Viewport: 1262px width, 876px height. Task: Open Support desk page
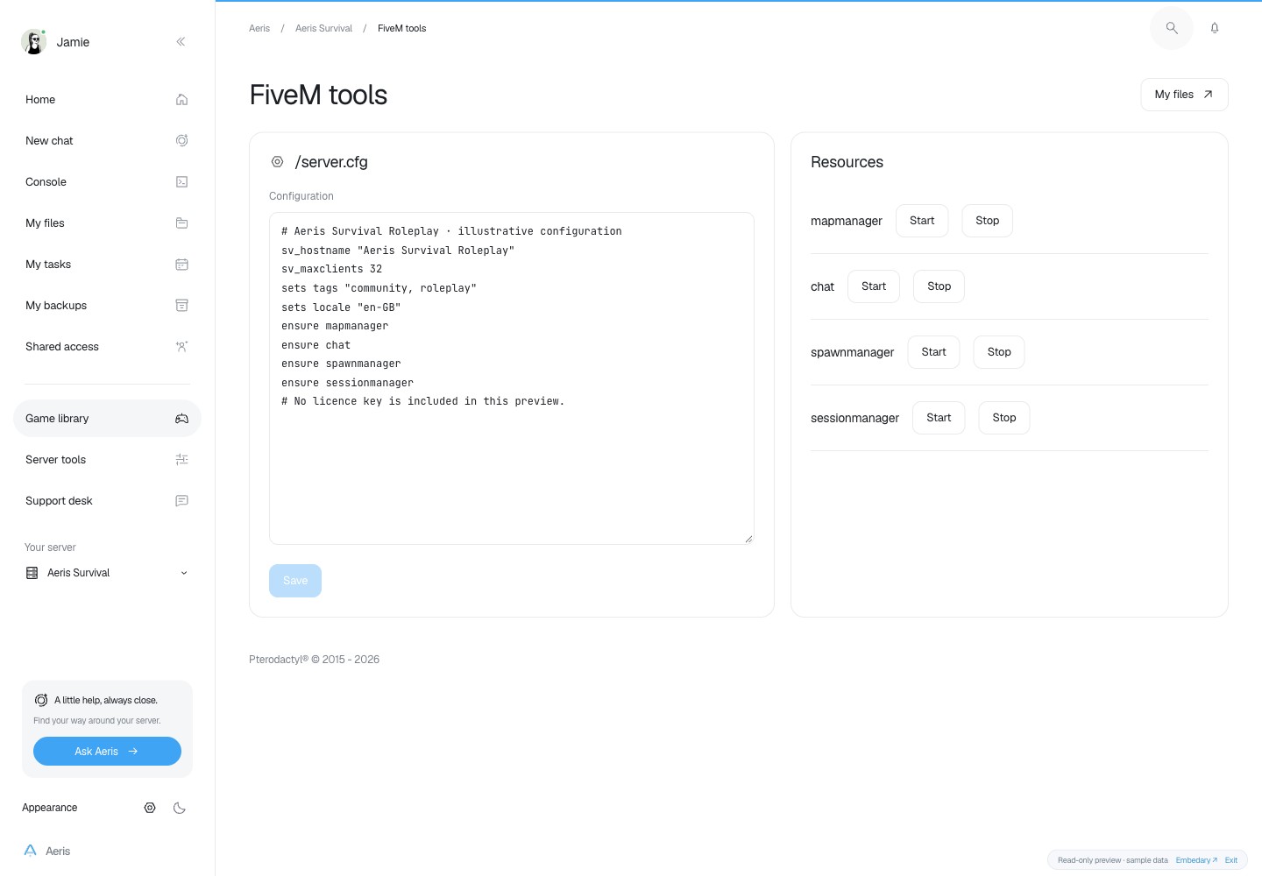click(x=107, y=500)
